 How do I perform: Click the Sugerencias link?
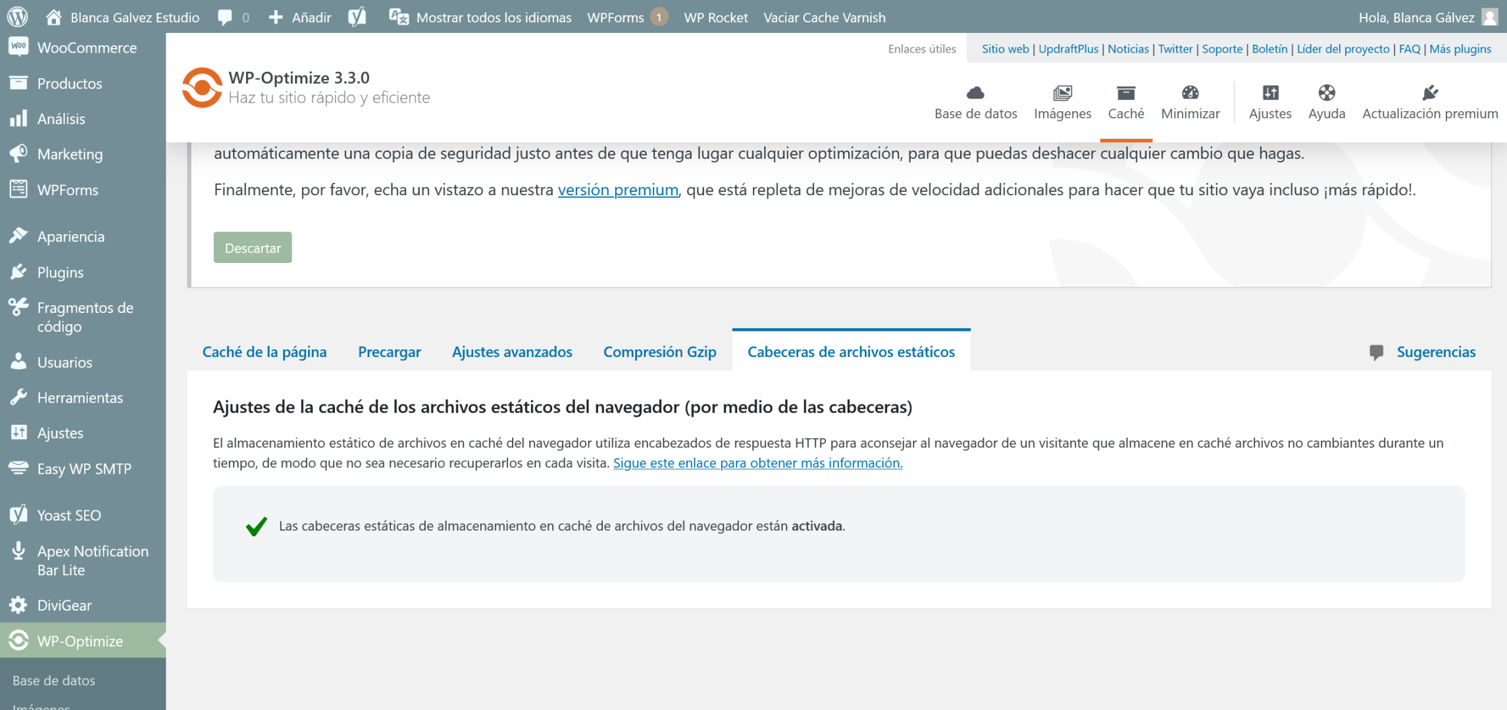1436,352
